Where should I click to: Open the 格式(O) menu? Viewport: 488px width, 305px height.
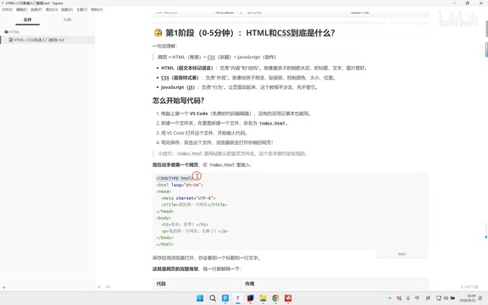52,9
